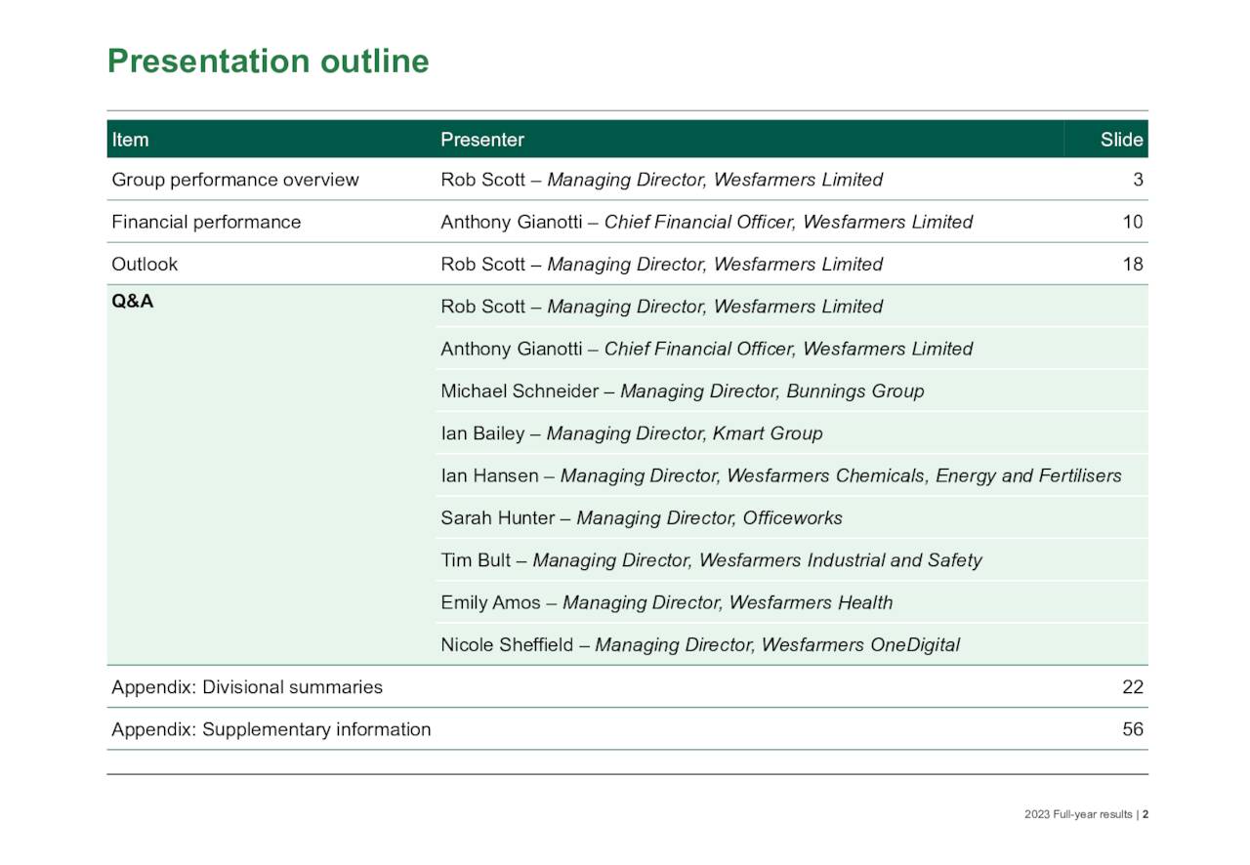Click slide number 56 for Supplementary information
1250x865 pixels.
1133,729
